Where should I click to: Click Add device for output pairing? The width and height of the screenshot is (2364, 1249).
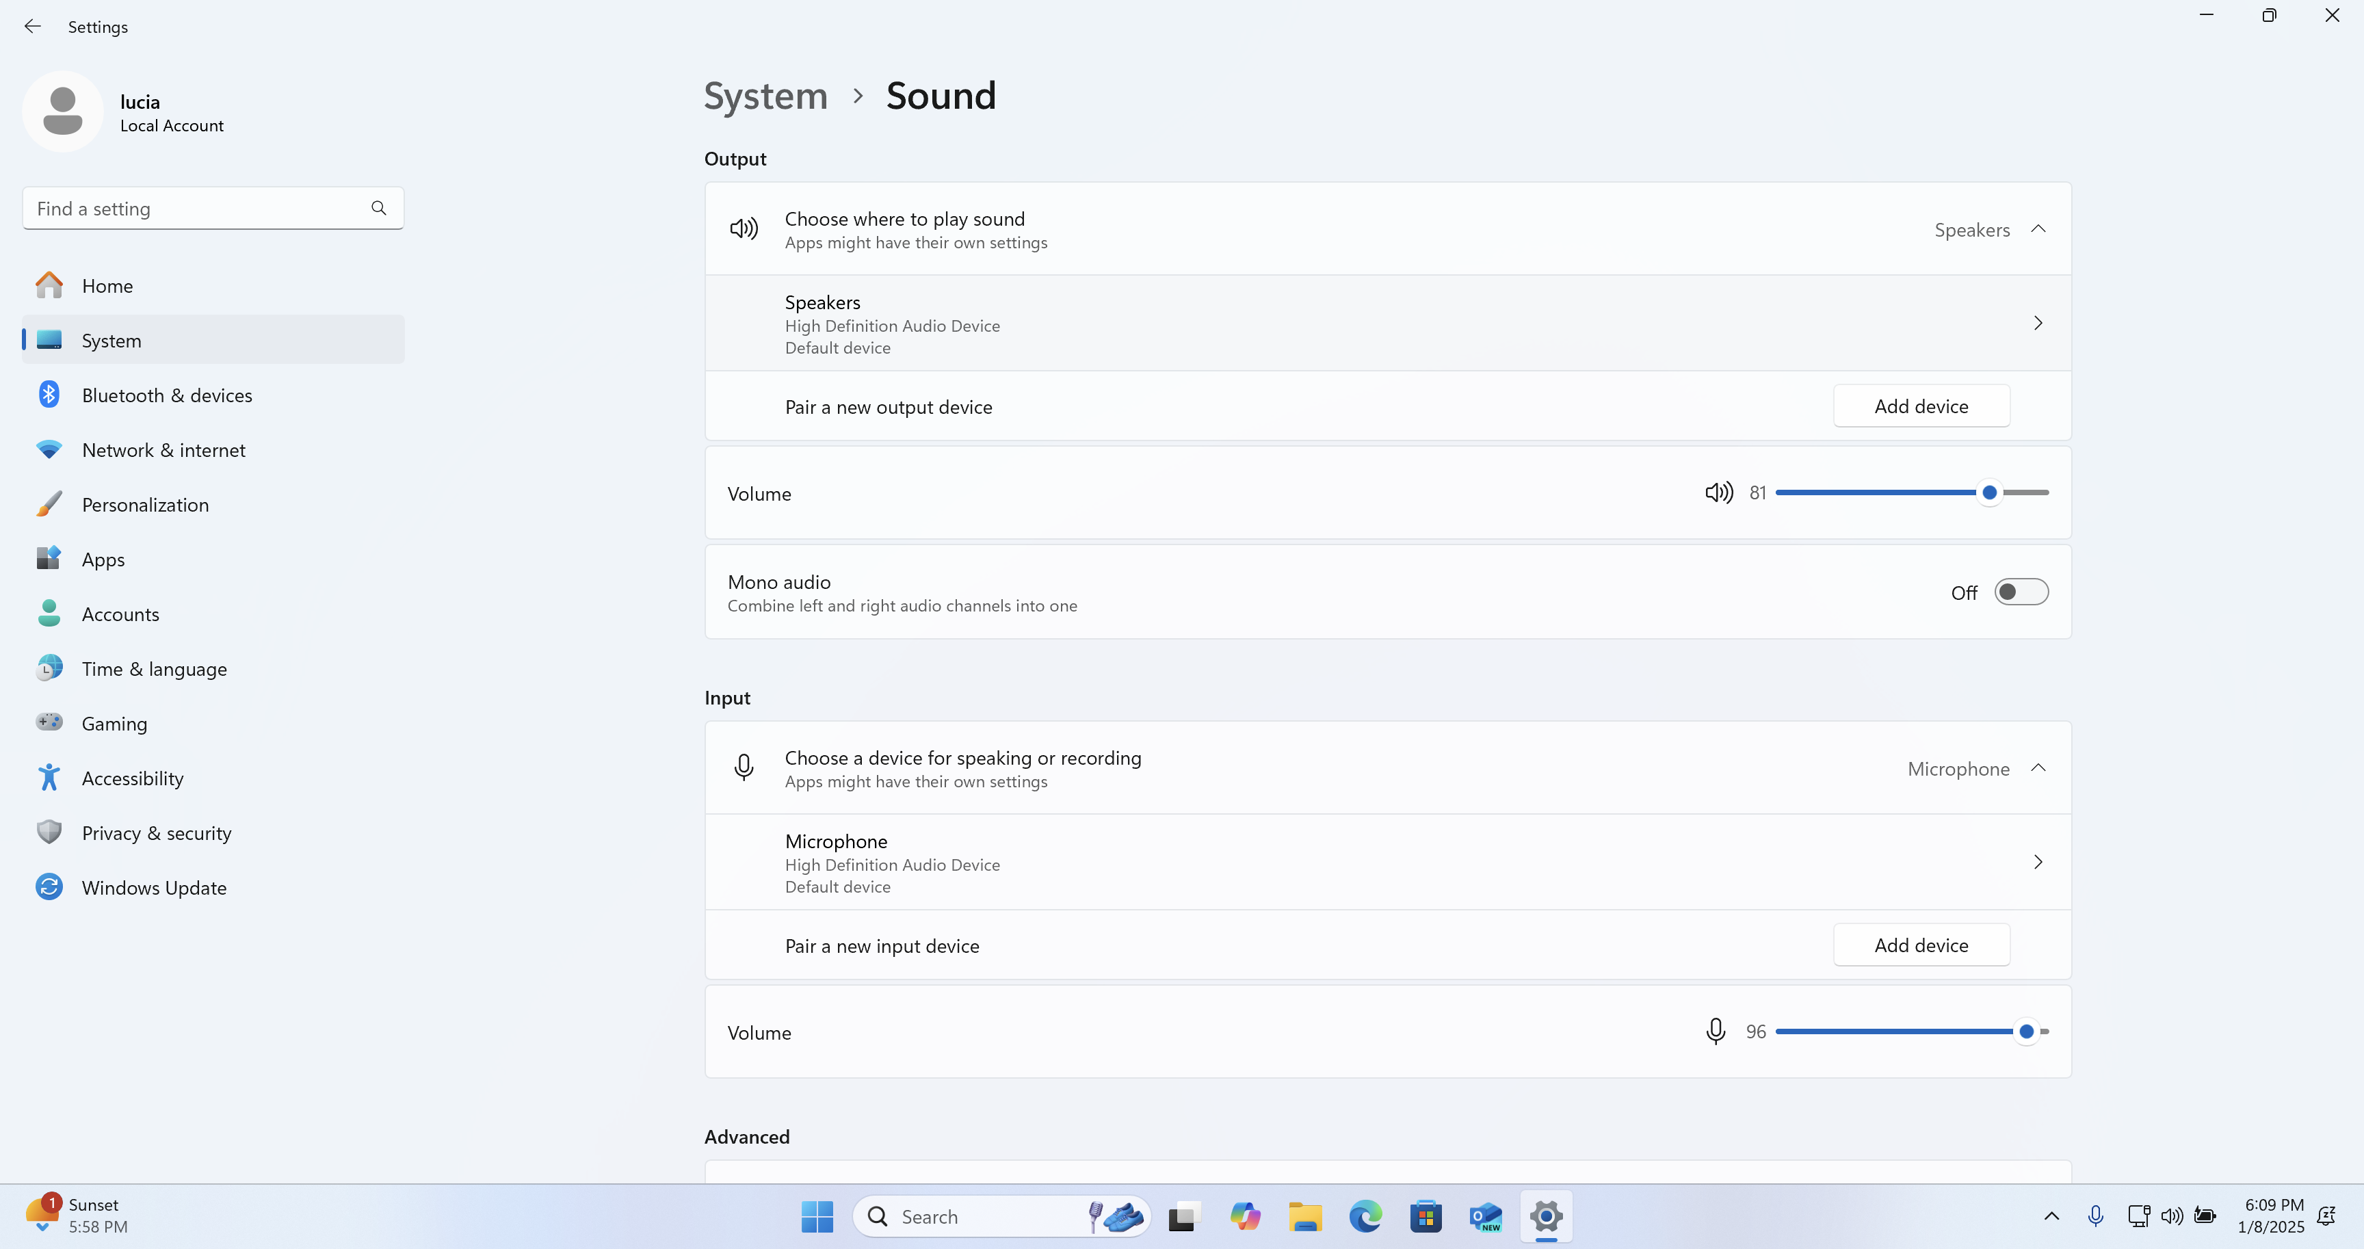1921,406
